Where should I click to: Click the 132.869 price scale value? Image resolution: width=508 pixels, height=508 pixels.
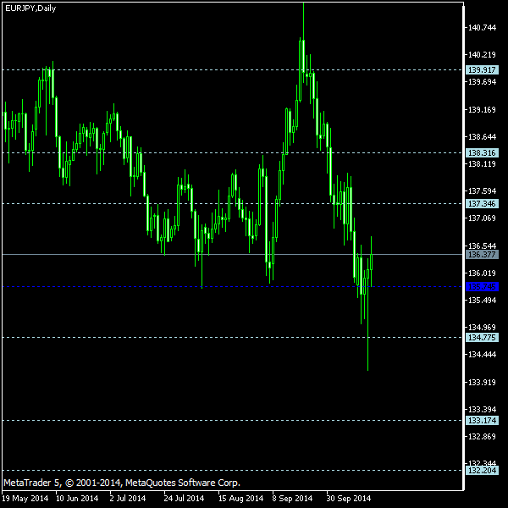tap(482, 437)
